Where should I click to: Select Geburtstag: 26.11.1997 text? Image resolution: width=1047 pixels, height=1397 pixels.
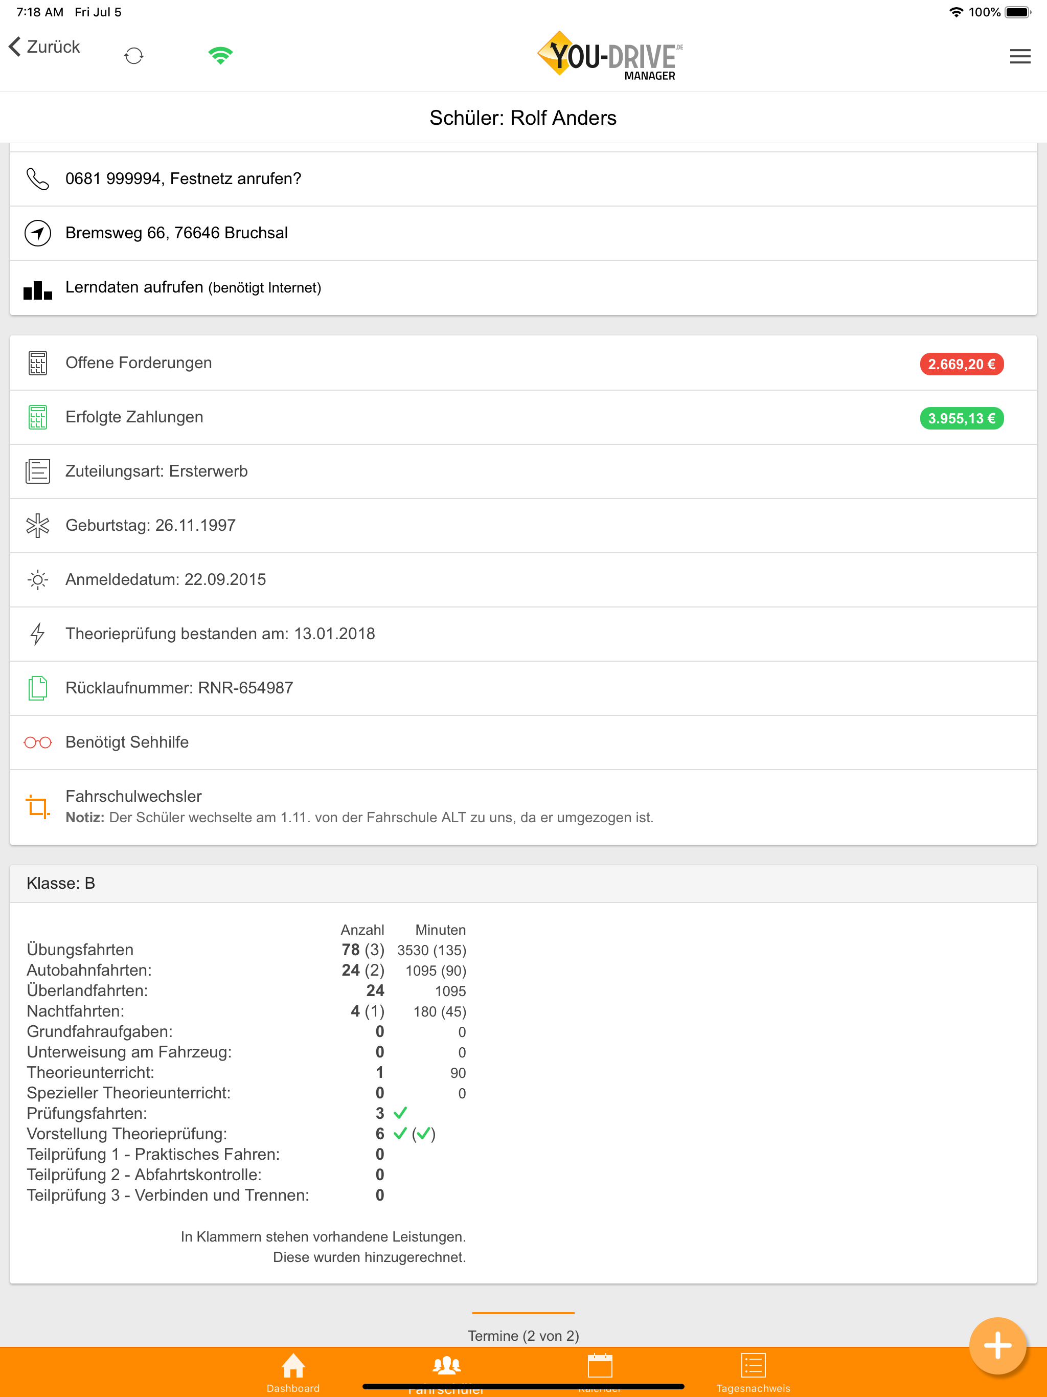[150, 526]
